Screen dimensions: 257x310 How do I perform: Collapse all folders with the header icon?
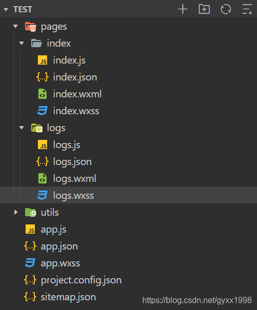point(247,9)
